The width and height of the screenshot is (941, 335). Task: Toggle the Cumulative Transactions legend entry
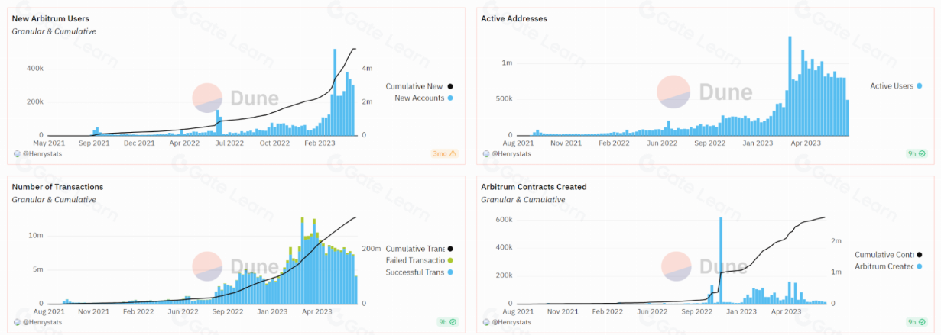tap(416, 249)
